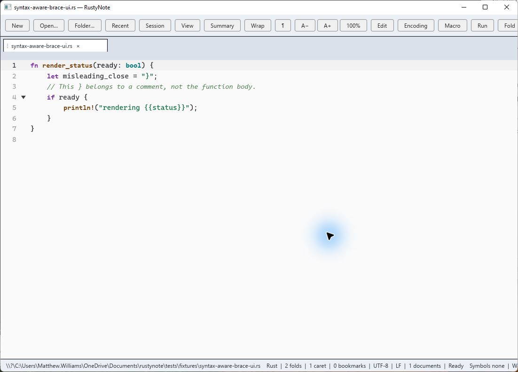Viewport: 518px width, 372px height.
Task: Toggle word Wrap
Action: click(x=258, y=25)
